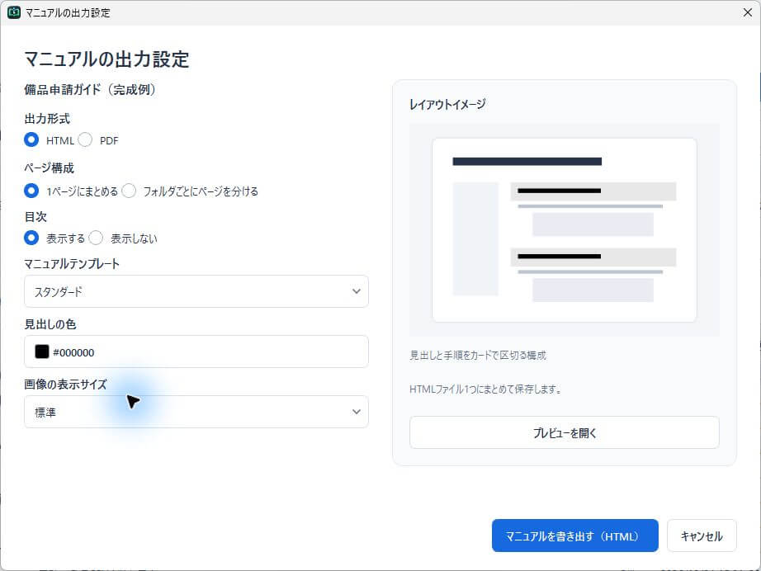
Task: Click the 出力形式 section label
Action: pos(47,119)
